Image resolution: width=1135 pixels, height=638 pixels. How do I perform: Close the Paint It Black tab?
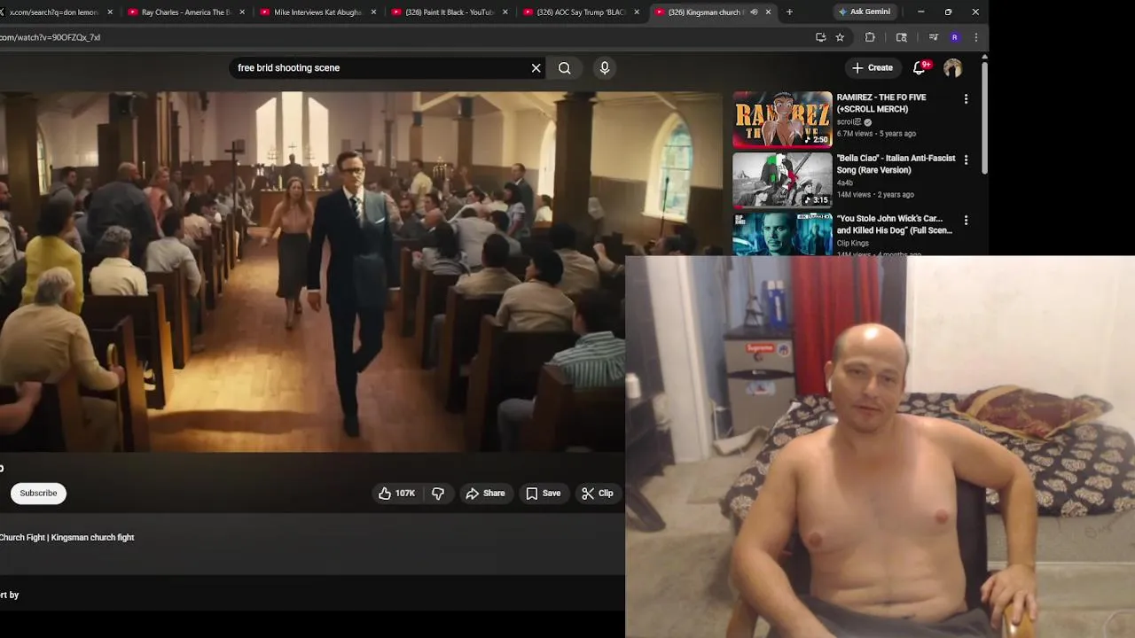(x=505, y=12)
